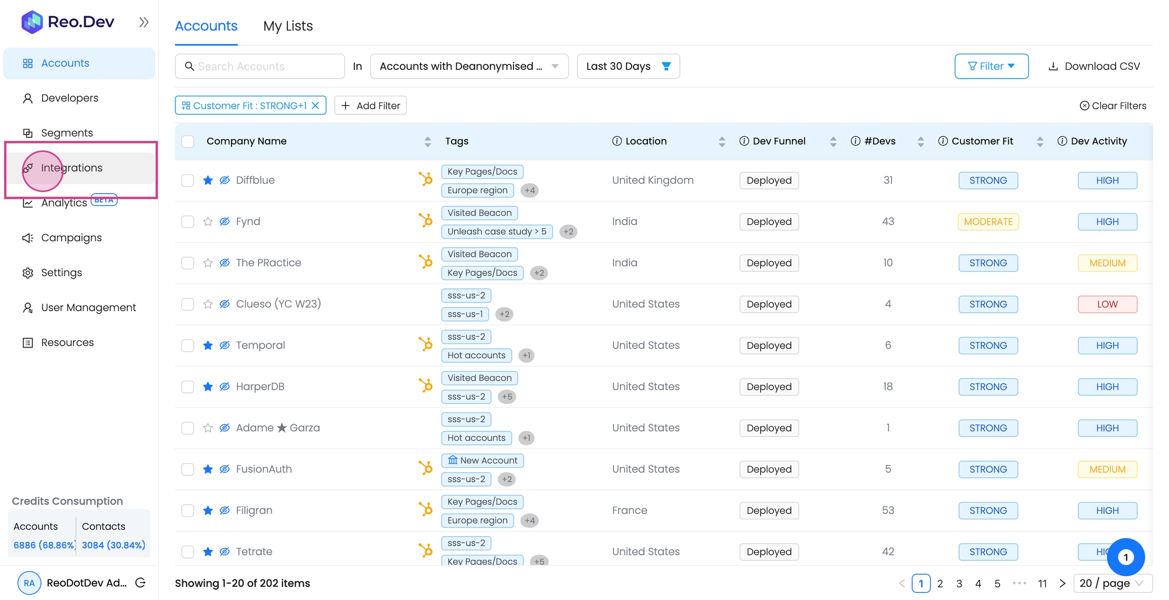Click the eye icon beside HarperDB
The height and width of the screenshot is (600, 1169).
(x=224, y=387)
